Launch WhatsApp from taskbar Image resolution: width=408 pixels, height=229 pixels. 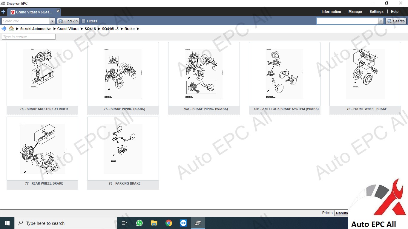click(x=139, y=223)
